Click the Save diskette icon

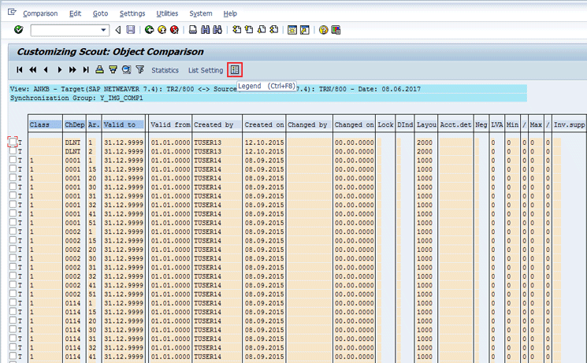(x=130, y=30)
